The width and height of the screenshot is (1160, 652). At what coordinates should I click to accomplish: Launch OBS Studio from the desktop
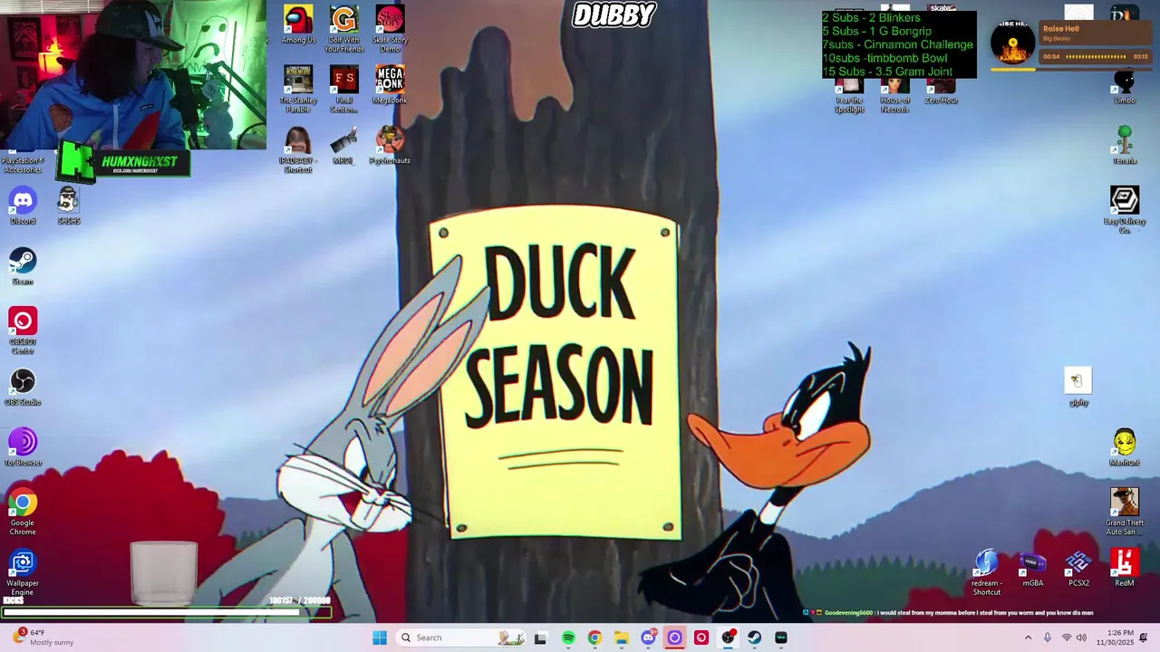[x=23, y=387]
